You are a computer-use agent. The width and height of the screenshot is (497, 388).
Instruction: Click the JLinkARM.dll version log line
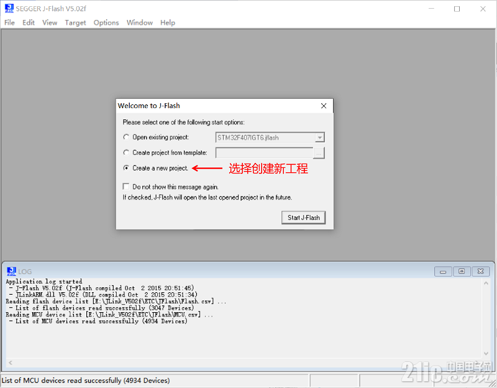pyautogui.click(x=103, y=295)
